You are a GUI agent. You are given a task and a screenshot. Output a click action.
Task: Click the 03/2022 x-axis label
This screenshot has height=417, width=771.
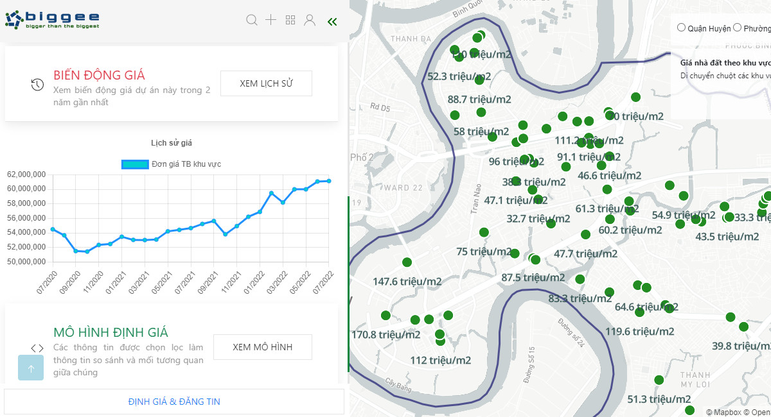pyautogui.click(x=277, y=282)
